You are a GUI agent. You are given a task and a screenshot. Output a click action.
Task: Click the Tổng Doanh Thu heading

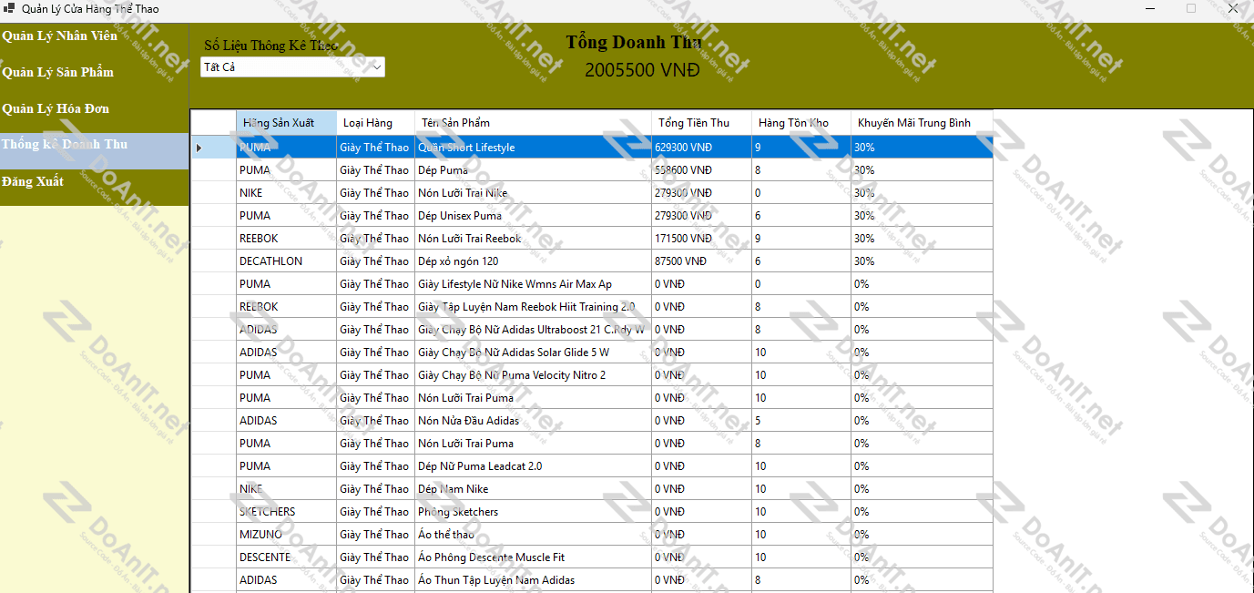634,43
